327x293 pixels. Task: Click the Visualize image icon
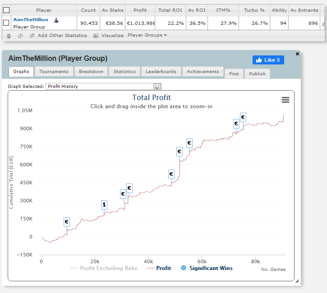96,36
